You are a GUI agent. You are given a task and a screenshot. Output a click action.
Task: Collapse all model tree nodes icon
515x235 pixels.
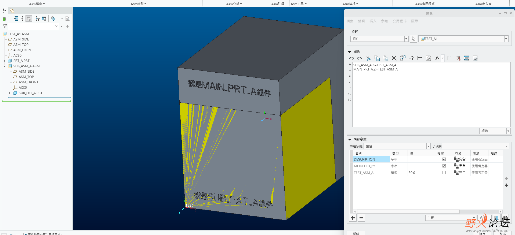[x=22, y=18]
